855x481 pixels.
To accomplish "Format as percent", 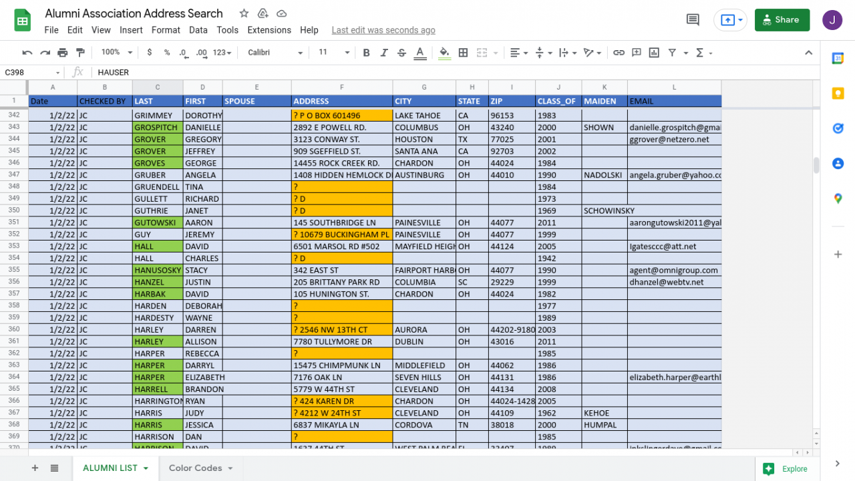I will coord(166,53).
